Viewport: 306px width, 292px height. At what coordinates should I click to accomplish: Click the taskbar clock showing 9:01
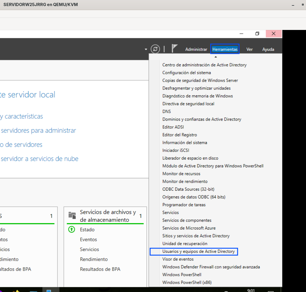pos(251,290)
